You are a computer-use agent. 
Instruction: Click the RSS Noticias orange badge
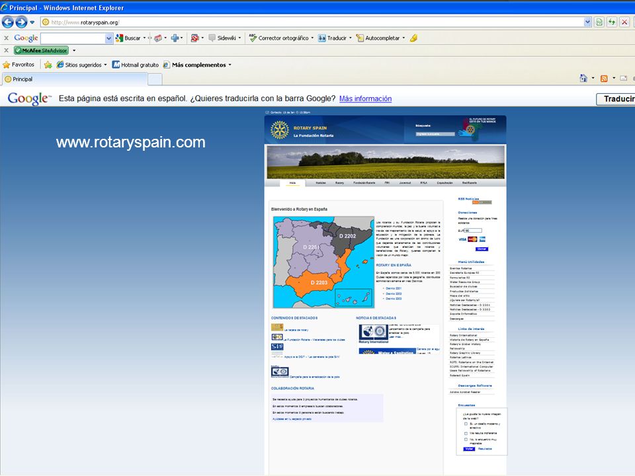click(x=482, y=202)
